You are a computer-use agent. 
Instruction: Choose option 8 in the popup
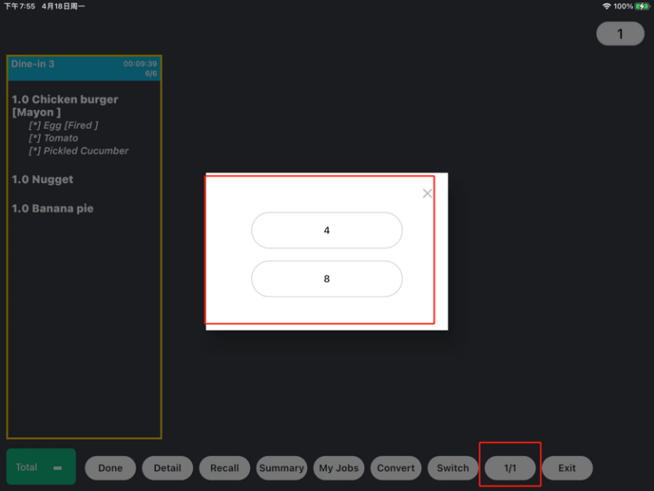pyautogui.click(x=327, y=279)
